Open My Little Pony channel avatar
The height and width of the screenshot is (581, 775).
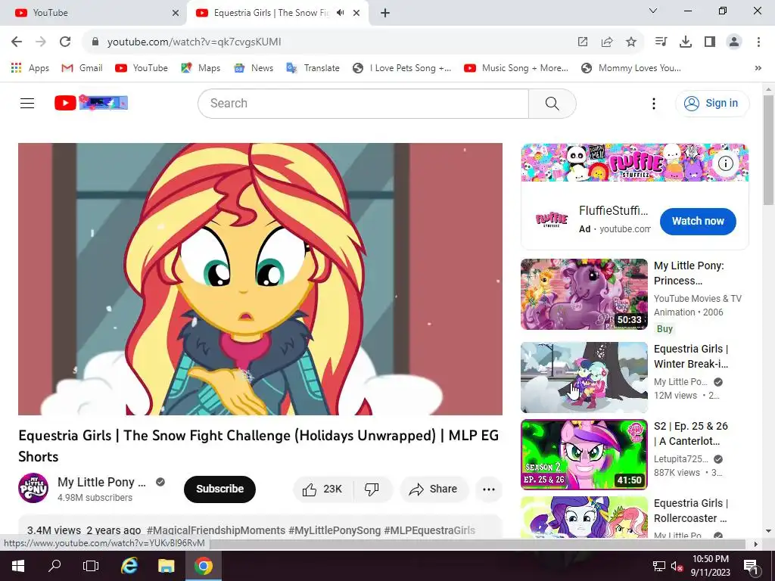[x=33, y=488]
